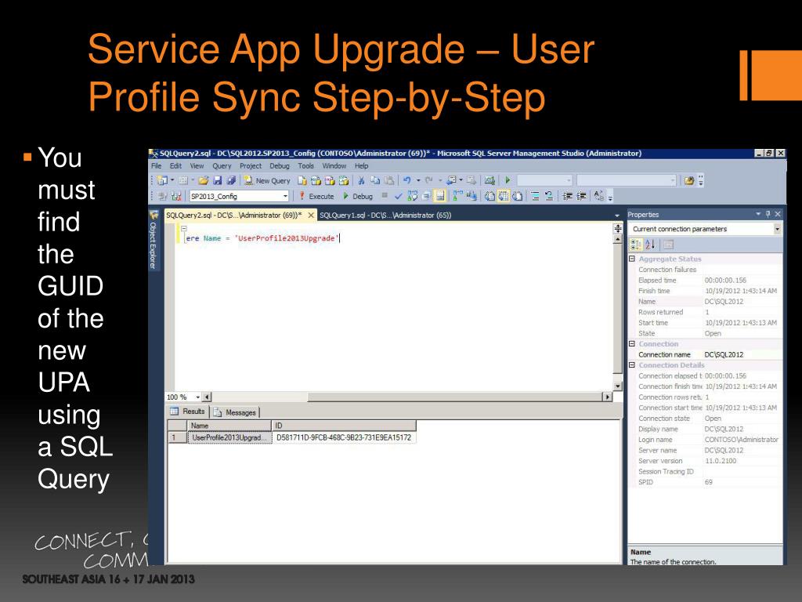Collapse the Connection section
802x602 pixels.
pyautogui.click(x=632, y=344)
